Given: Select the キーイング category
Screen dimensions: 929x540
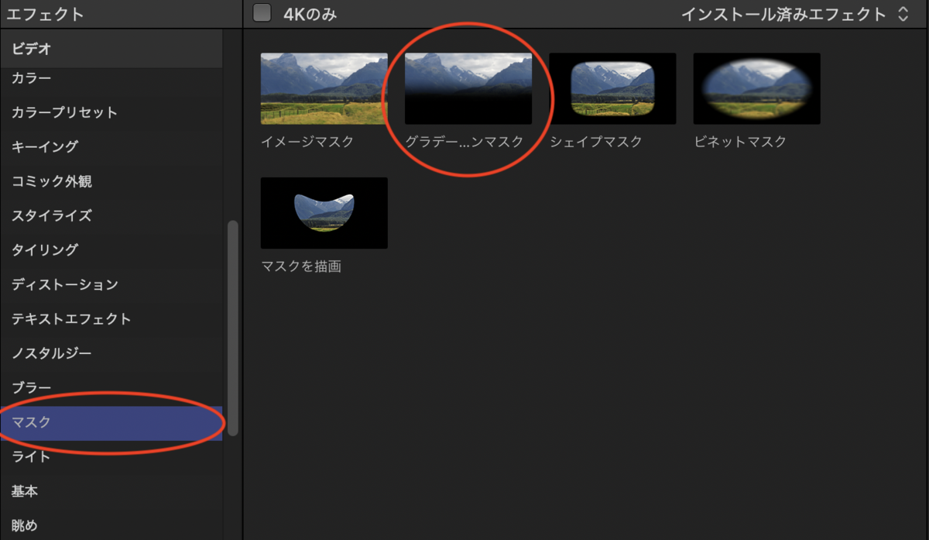Looking at the screenshot, I should (111, 146).
